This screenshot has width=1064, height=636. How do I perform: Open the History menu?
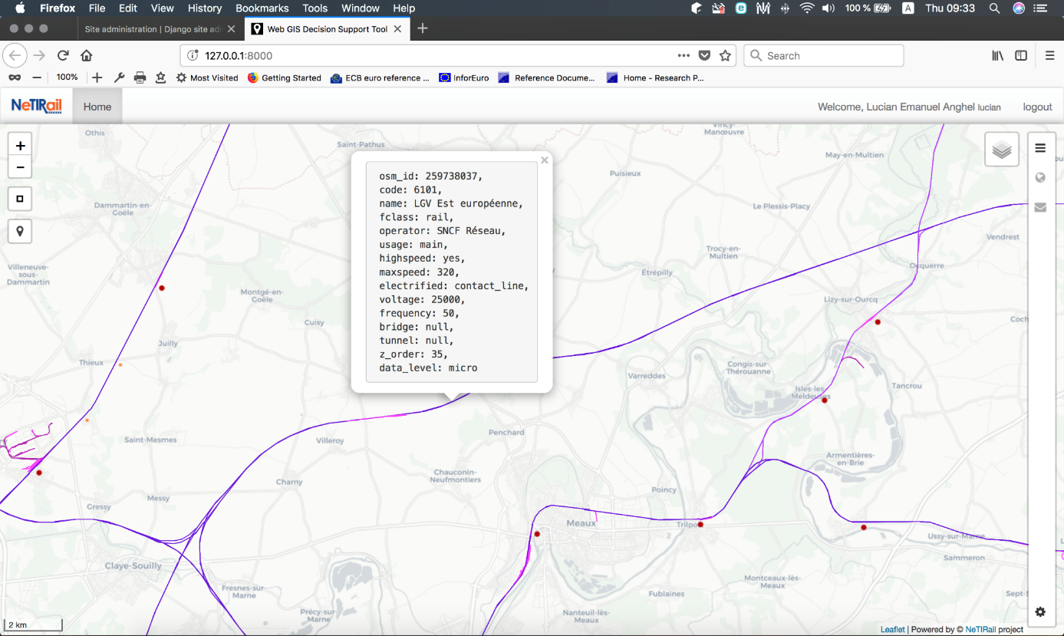(204, 8)
